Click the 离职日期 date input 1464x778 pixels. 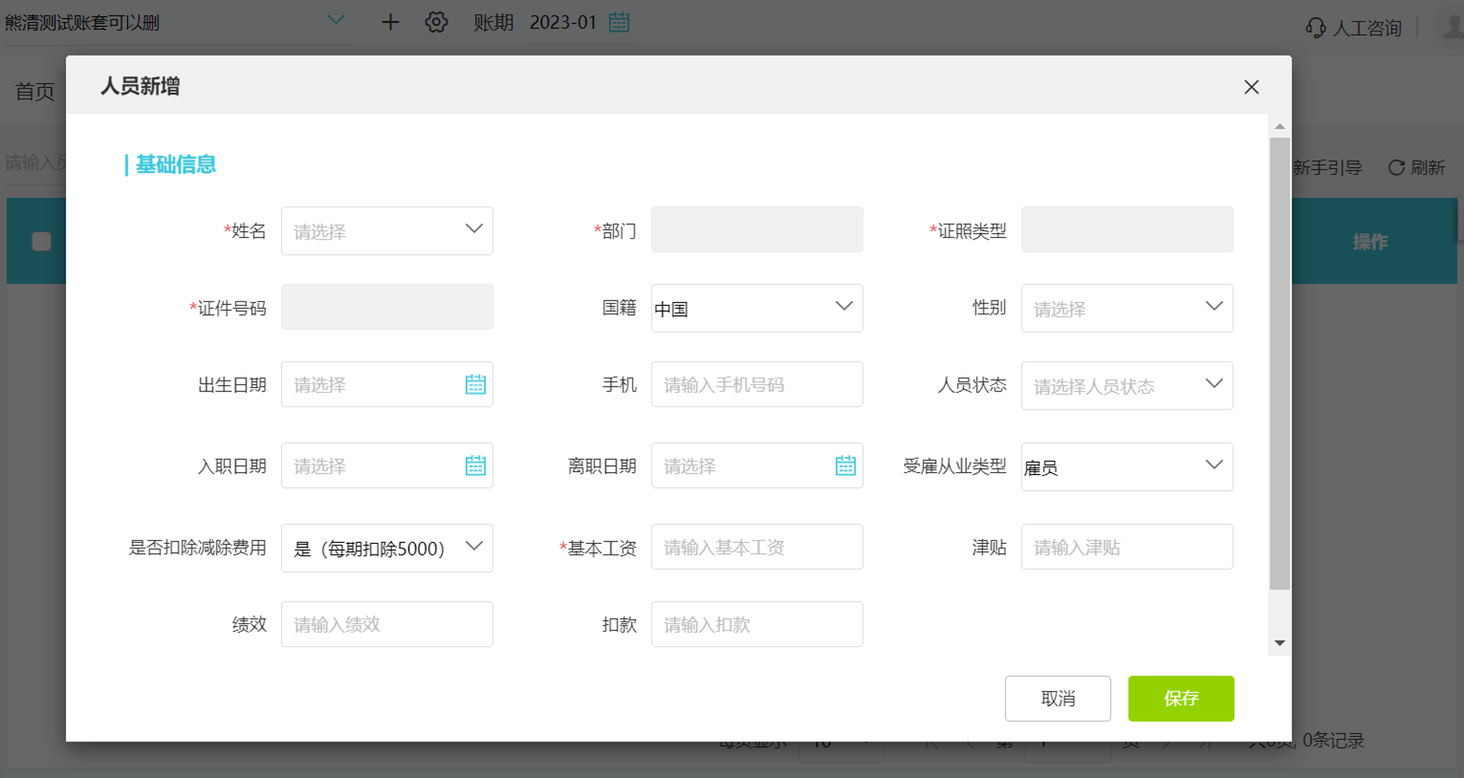(756, 465)
